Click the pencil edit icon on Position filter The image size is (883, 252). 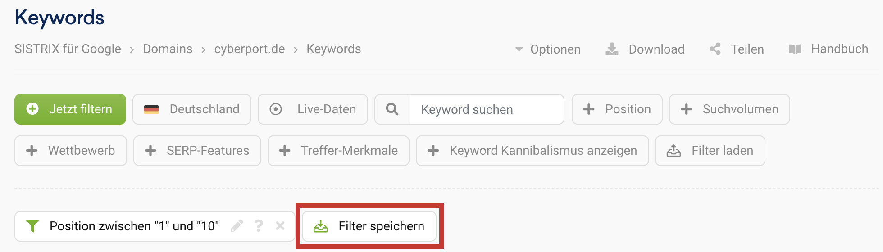tap(237, 226)
